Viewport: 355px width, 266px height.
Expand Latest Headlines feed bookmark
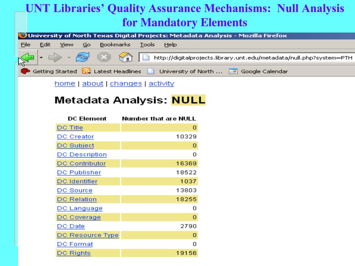tap(117, 71)
